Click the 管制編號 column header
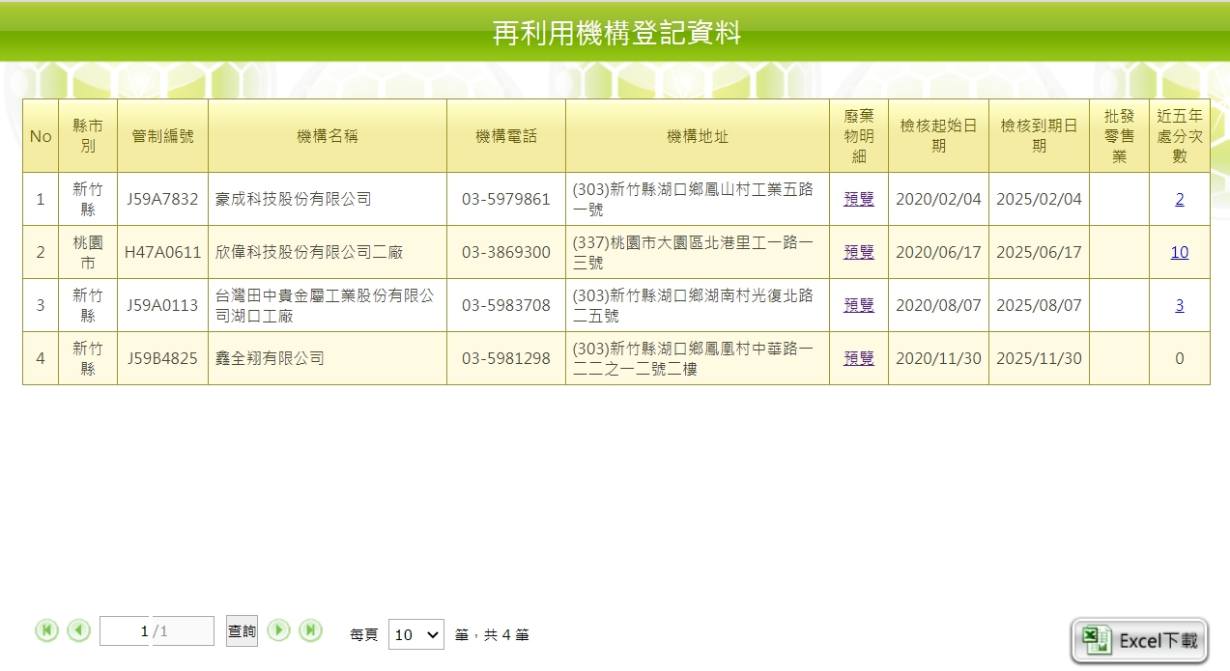Screen dimensions: 1230x671 (x=162, y=136)
